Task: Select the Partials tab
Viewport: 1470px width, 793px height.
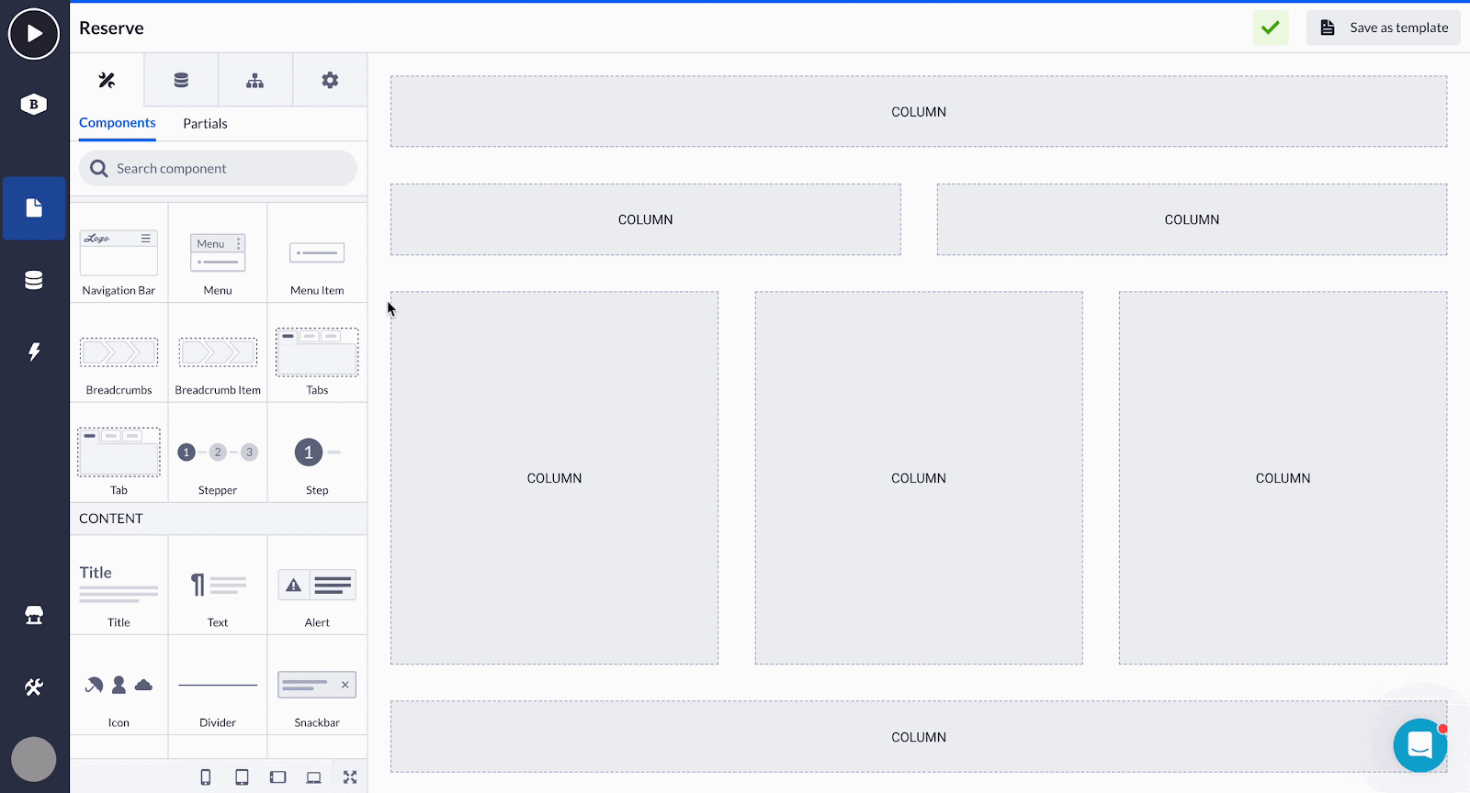Action: 205,124
